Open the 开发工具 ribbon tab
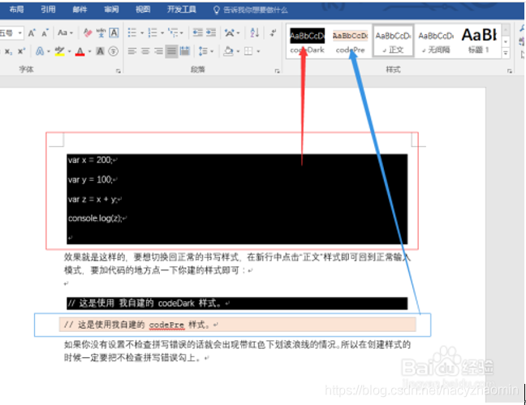This screenshot has width=526, height=405. coord(182,10)
